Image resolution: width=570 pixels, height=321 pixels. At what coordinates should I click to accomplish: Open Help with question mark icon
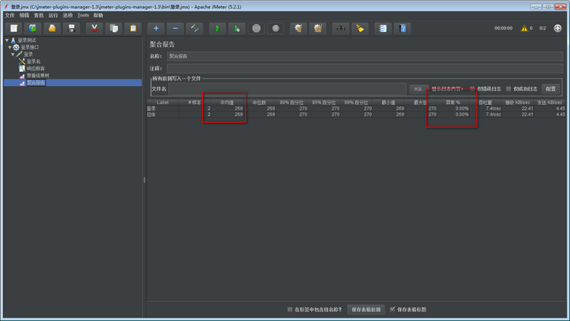pyautogui.click(x=402, y=28)
